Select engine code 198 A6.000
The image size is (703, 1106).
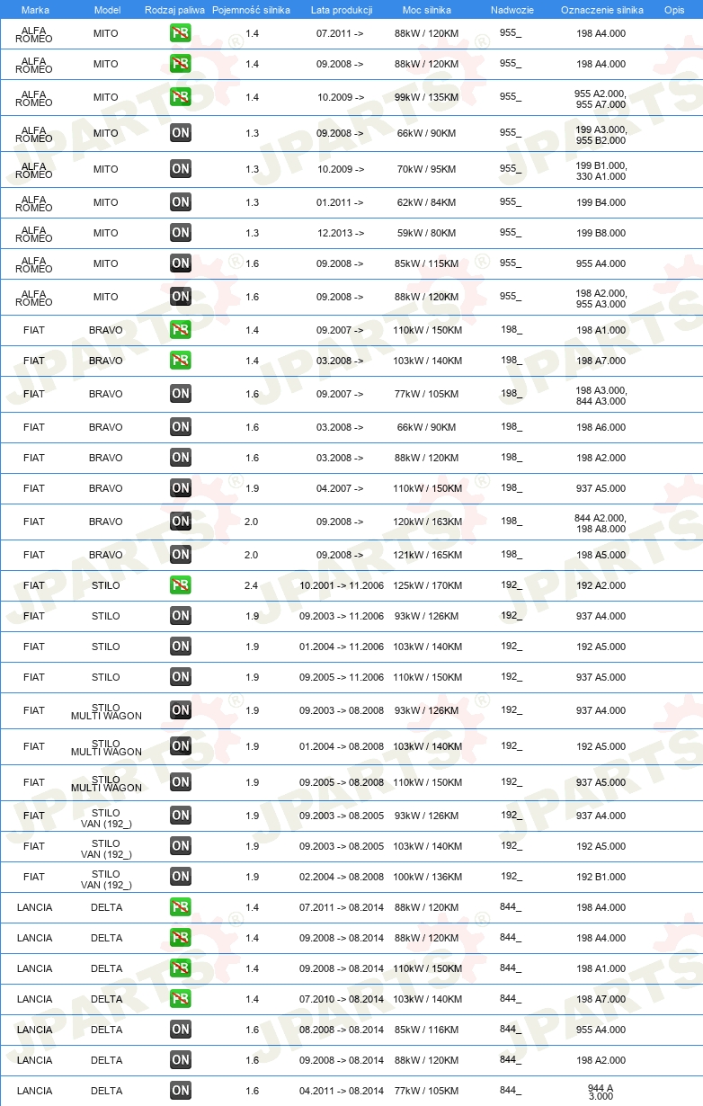click(x=601, y=427)
